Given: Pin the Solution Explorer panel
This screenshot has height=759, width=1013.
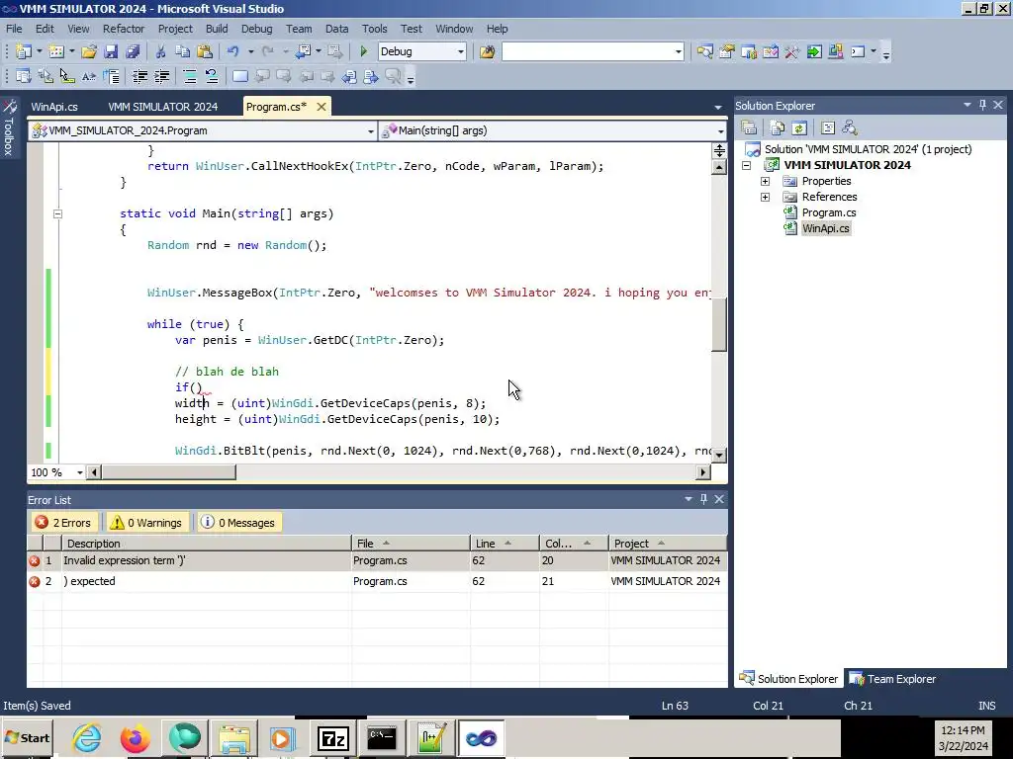Looking at the screenshot, I should (x=982, y=105).
